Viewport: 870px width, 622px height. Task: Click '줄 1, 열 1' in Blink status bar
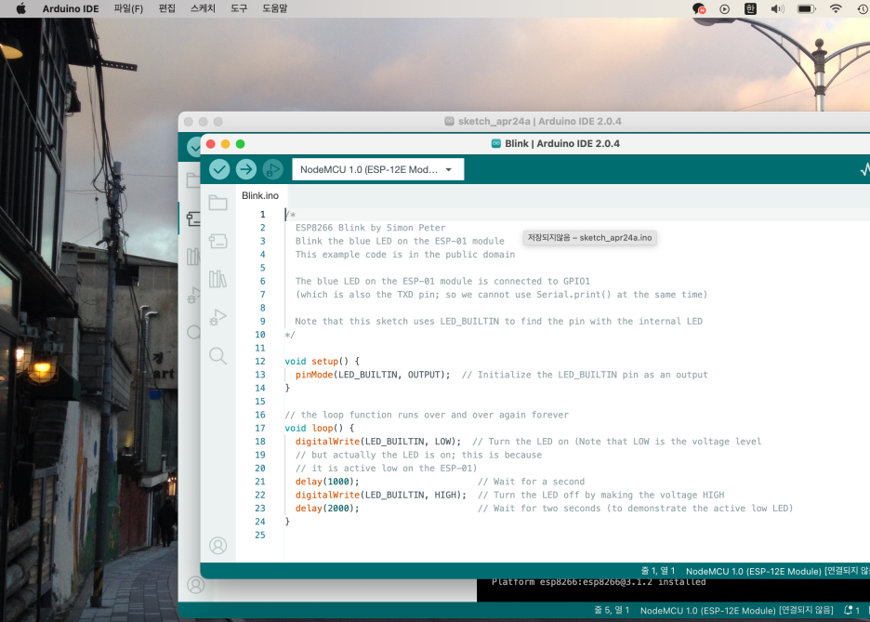coord(658,570)
